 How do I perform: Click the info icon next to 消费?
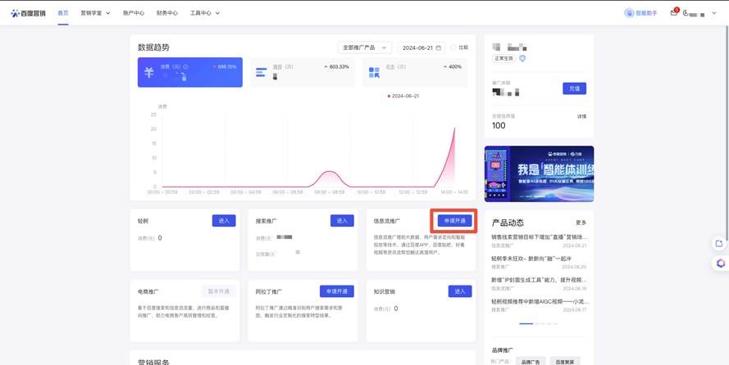(186, 67)
